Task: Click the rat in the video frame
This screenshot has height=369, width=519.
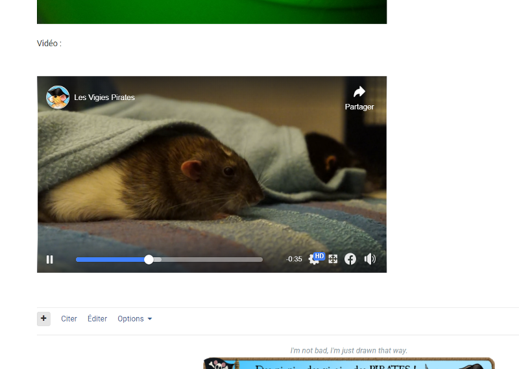Action: (195, 175)
